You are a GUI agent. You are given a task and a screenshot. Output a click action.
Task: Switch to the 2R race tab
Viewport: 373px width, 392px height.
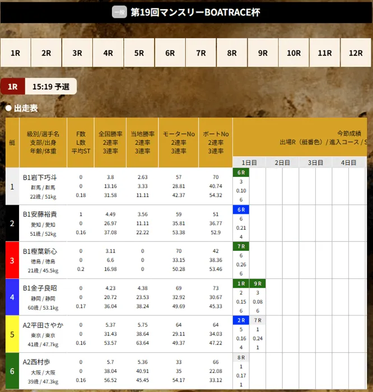46,53
